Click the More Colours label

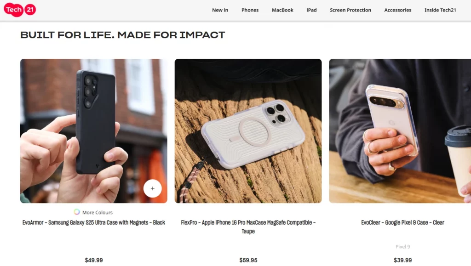click(x=98, y=212)
